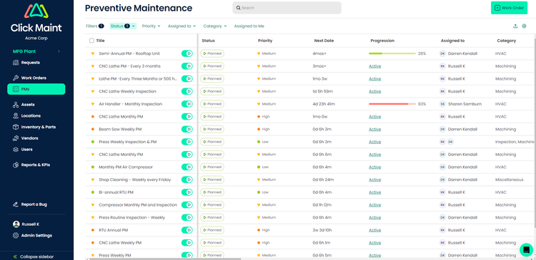Click the 83% red progression bar
This screenshot has width=536, height=260.
(x=392, y=104)
